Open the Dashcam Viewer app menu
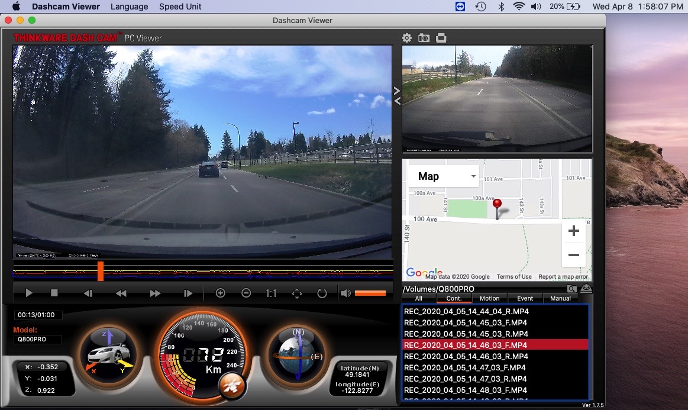The height and width of the screenshot is (410, 688). click(66, 7)
